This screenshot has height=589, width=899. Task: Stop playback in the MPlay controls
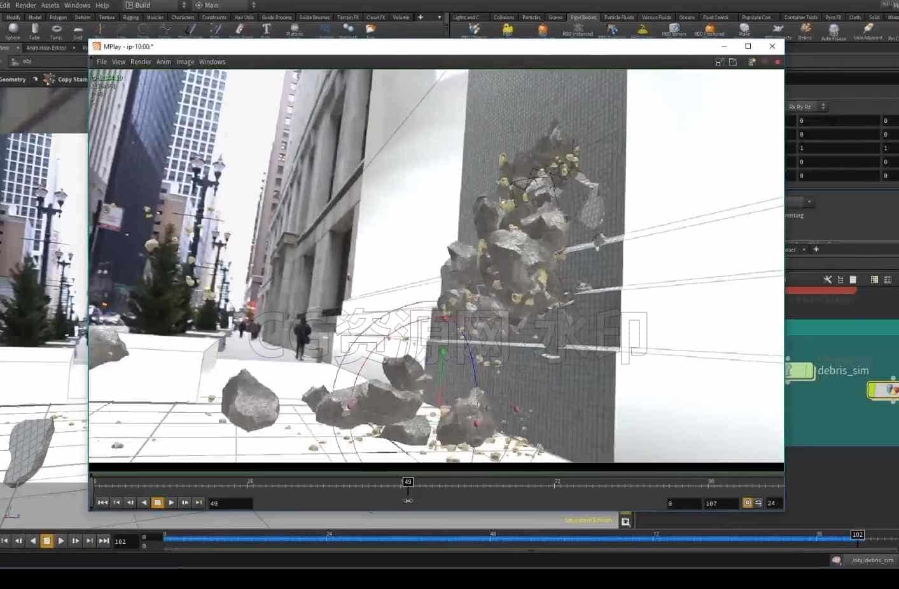point(158,502)
